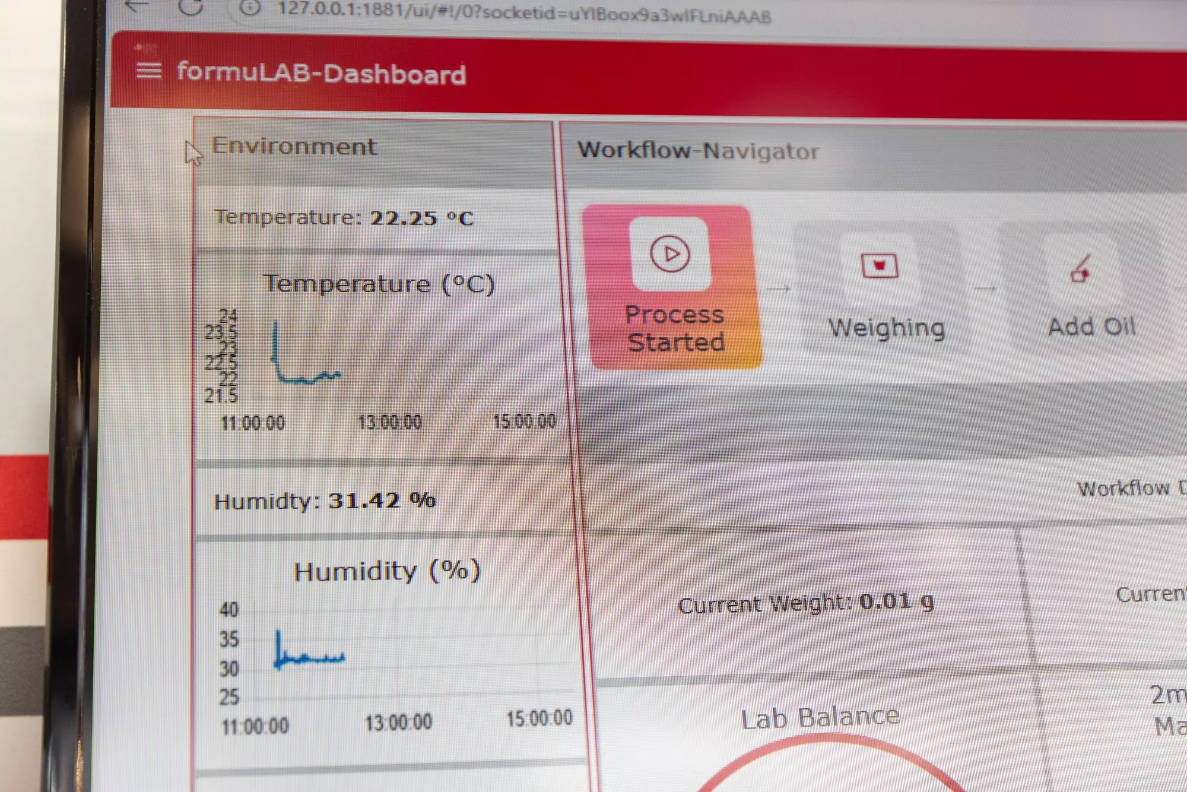
Task: Select the Weighing workflow step label
Action: pos(887,328)
